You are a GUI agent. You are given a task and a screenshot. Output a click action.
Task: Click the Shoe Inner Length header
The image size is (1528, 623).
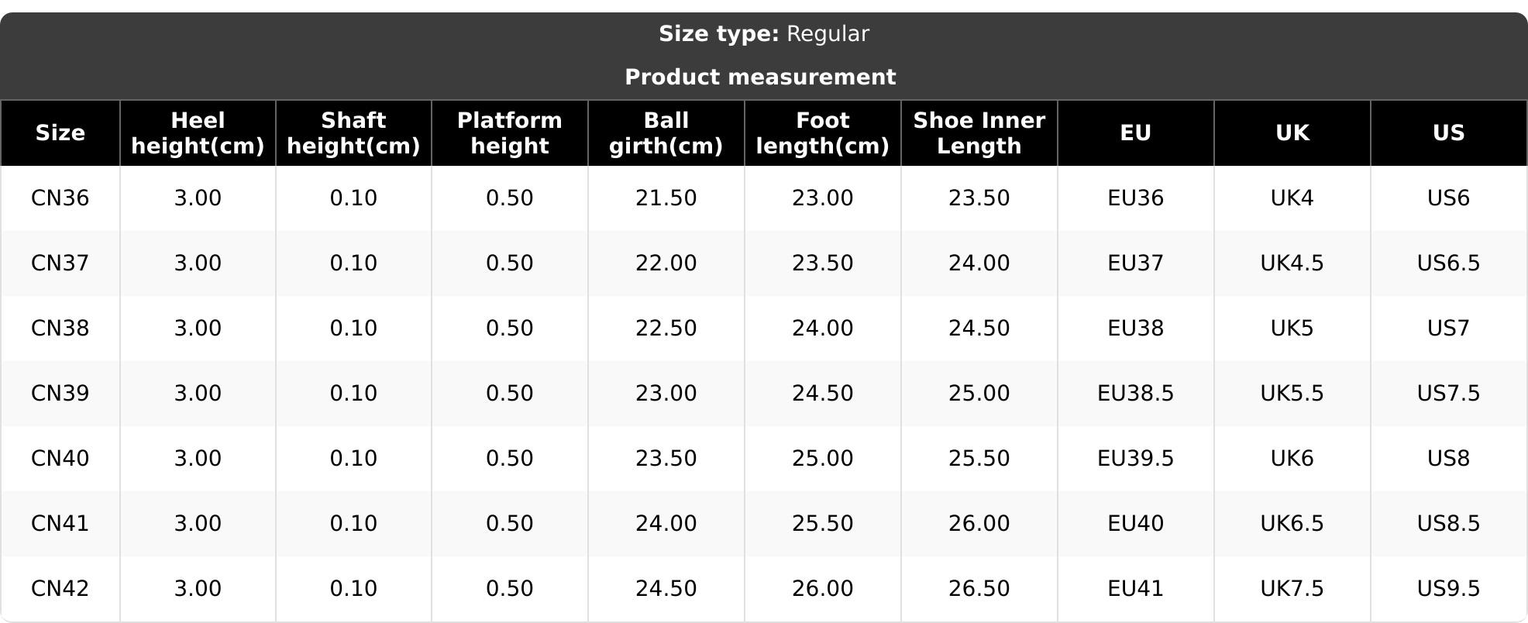979,133
